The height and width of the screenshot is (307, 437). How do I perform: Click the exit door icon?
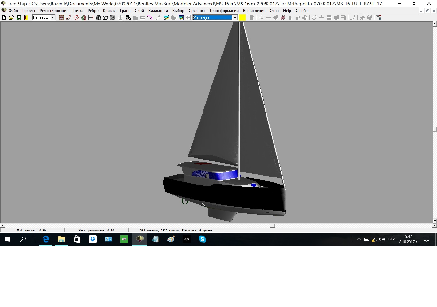coord(26,18)
